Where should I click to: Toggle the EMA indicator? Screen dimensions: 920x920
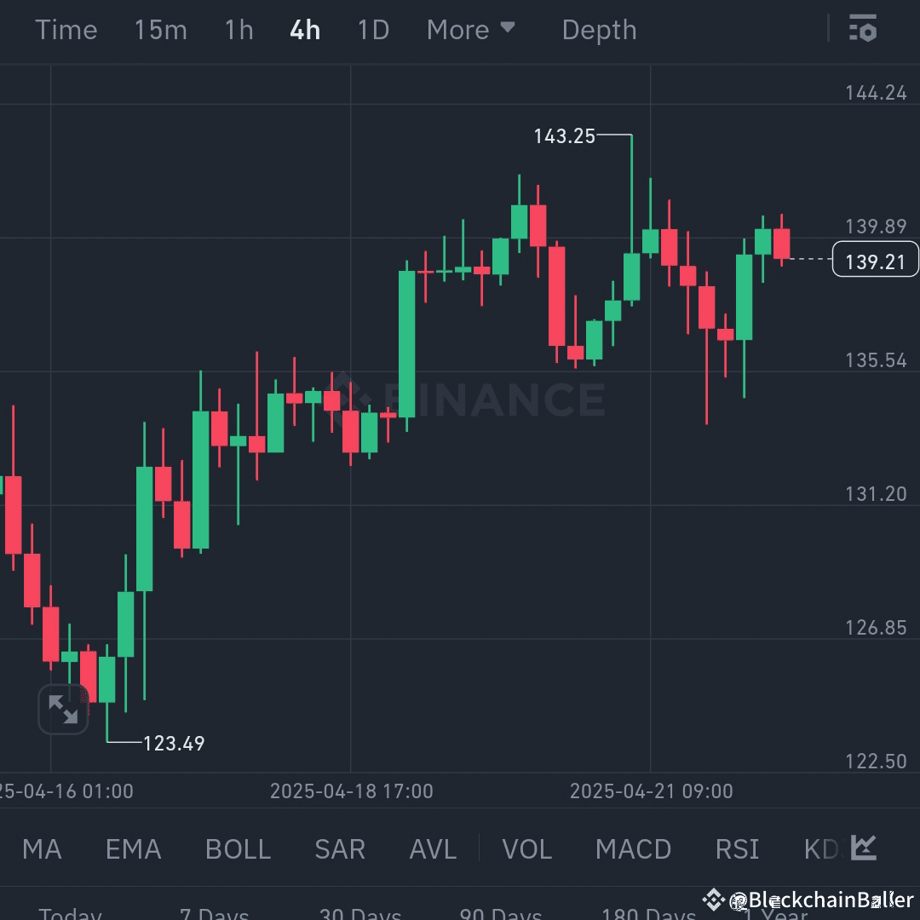[x=133, y=848]
